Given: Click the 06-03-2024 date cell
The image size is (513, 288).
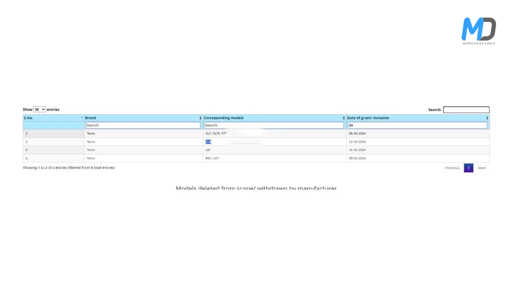Looking at the screenshot, I should [x=357, y=133].
